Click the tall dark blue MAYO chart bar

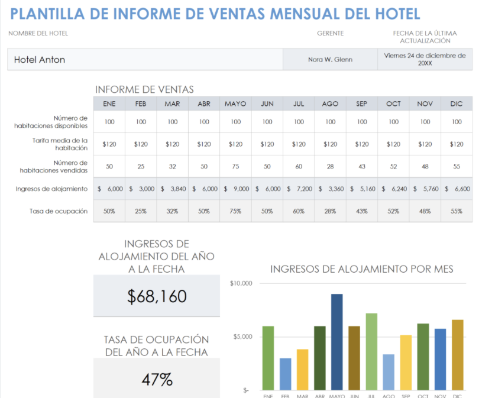click(336, 342)
